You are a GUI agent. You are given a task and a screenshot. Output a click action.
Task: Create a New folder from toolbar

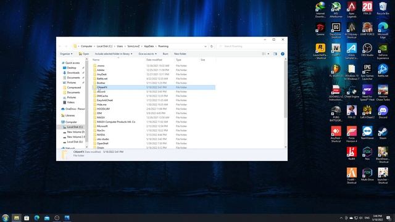[x=180, y=54]
